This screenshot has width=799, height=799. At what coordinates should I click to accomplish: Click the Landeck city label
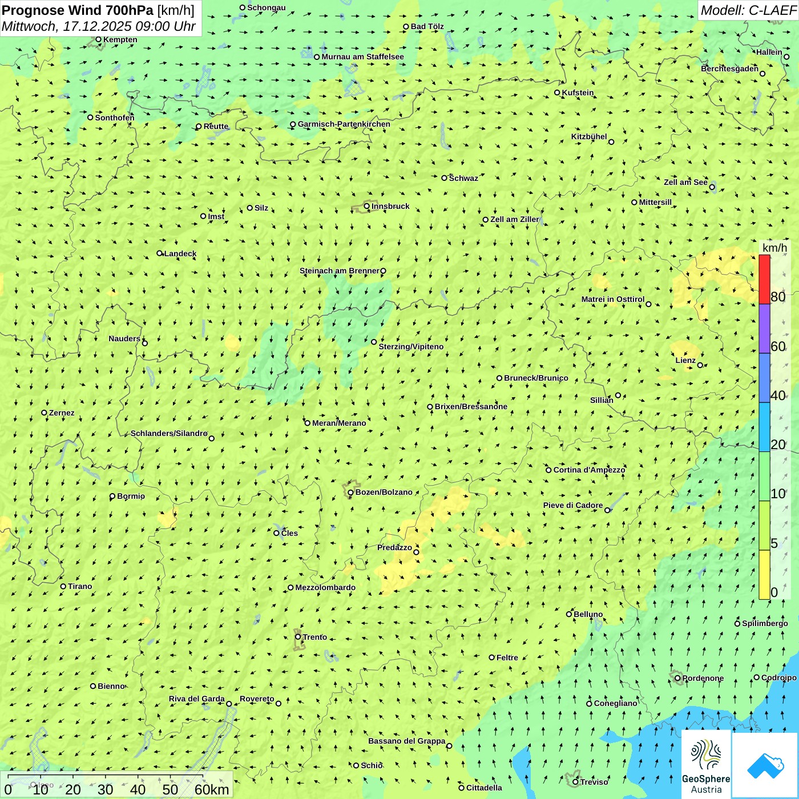coord(180,253)
